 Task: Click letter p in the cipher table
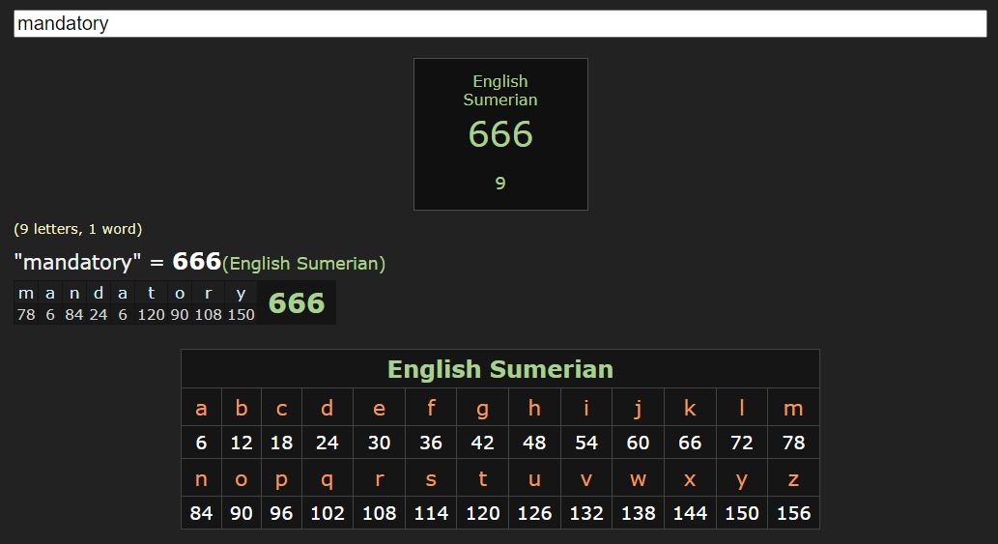pyautogui.click(x=281, y=479)
